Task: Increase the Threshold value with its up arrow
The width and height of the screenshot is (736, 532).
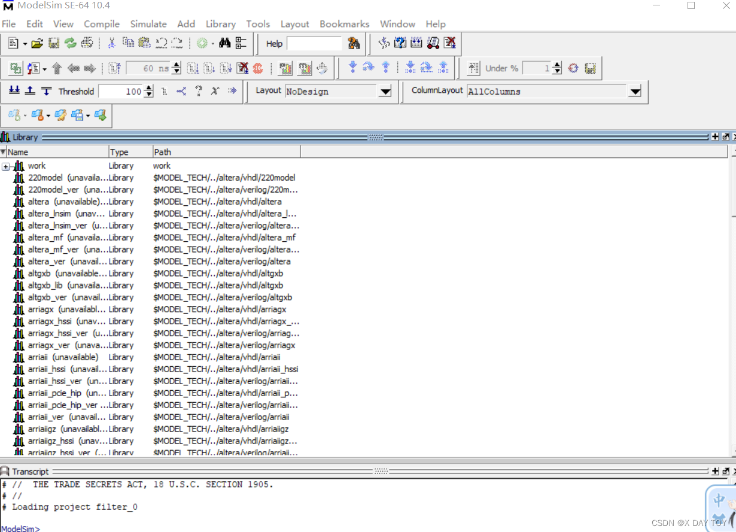Action: 148,88
